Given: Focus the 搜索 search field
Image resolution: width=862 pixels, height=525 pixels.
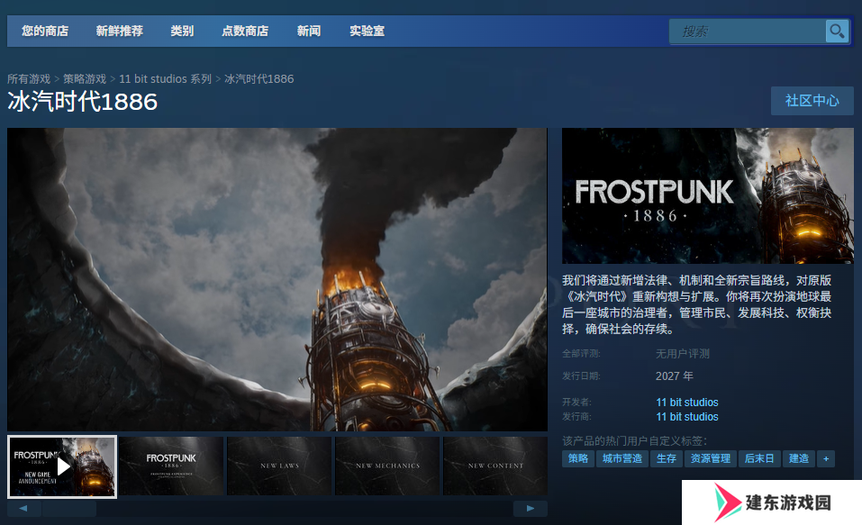Looking at the screenshot, I should 748,32.
